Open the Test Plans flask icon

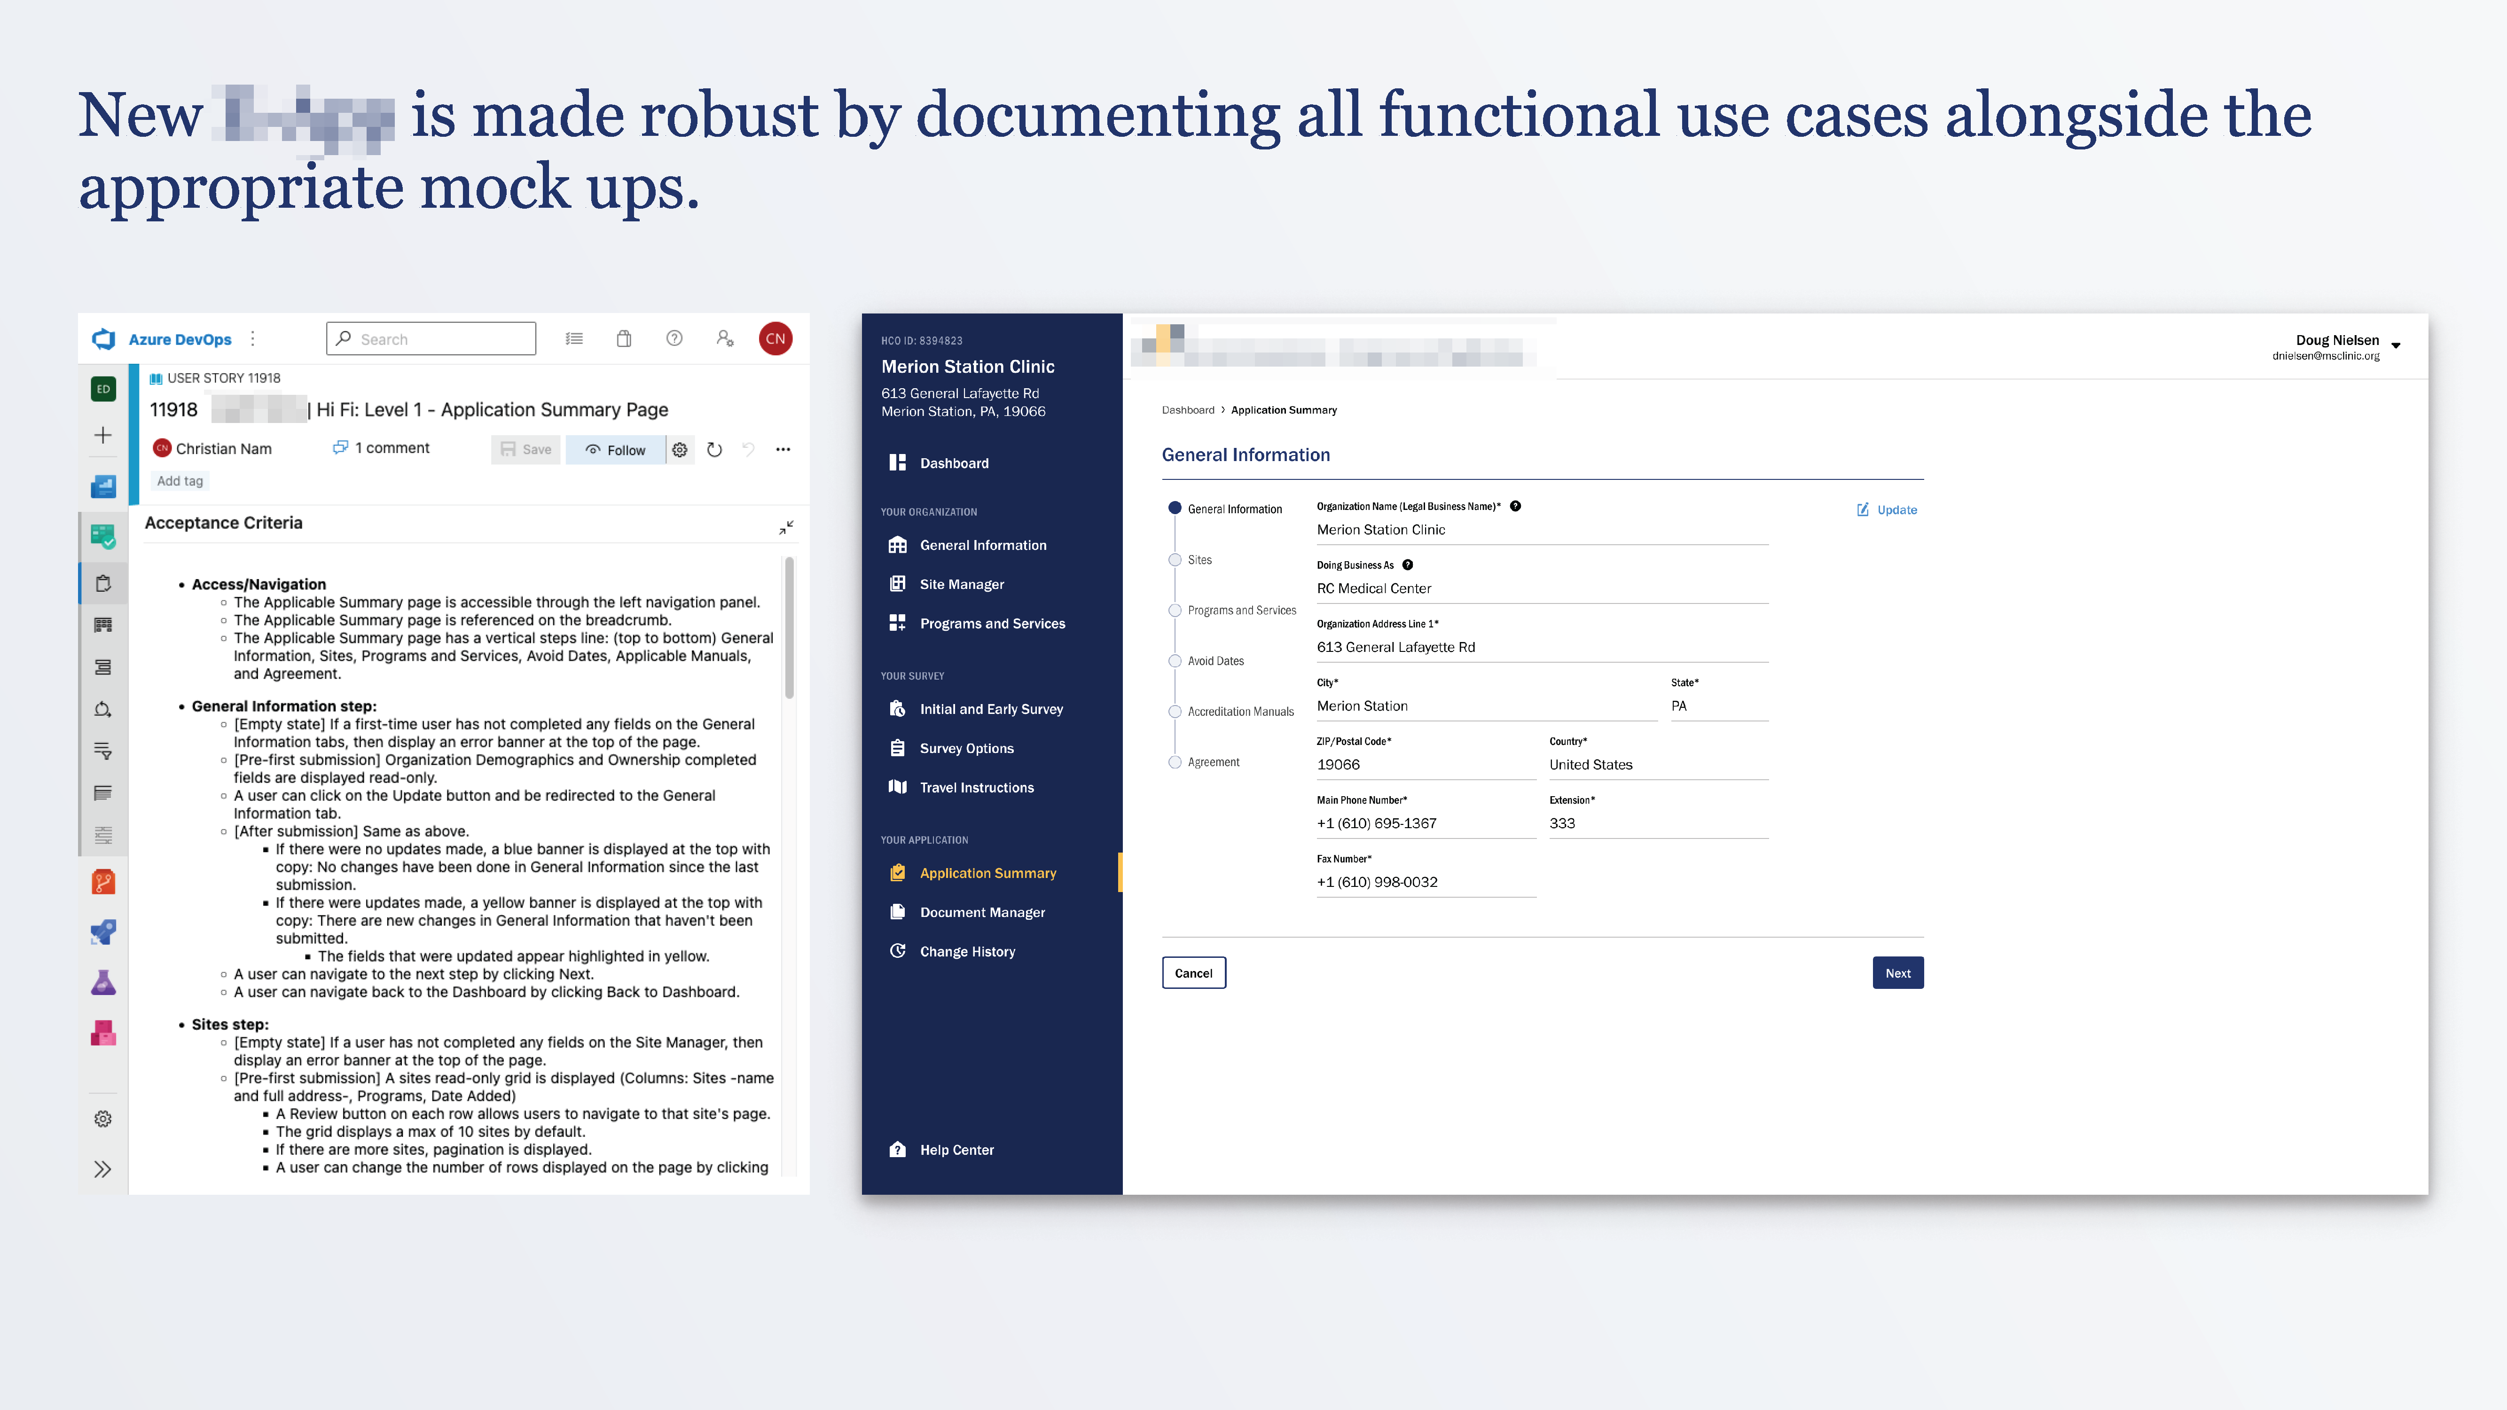pos(103,983)
